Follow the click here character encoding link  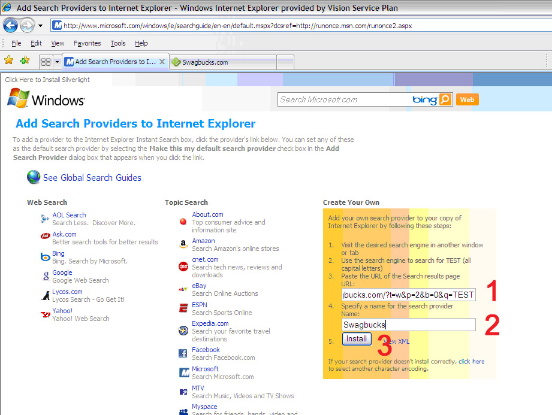click(471, 362)
